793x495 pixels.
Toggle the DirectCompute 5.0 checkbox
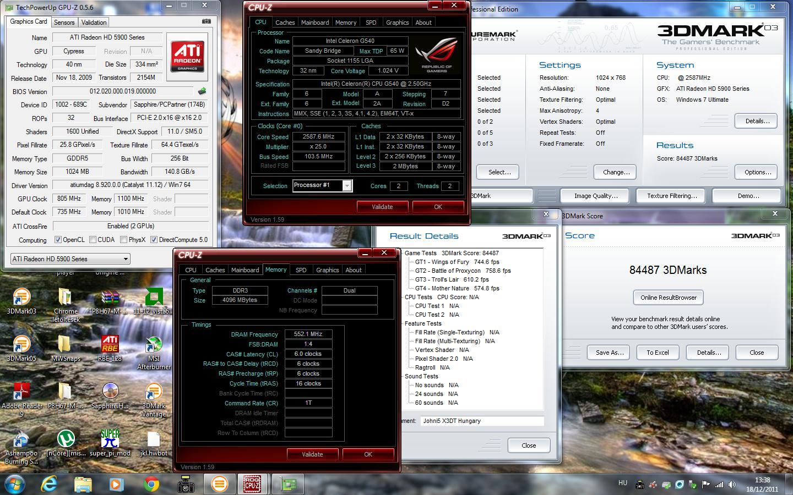(x=154, y=240)
